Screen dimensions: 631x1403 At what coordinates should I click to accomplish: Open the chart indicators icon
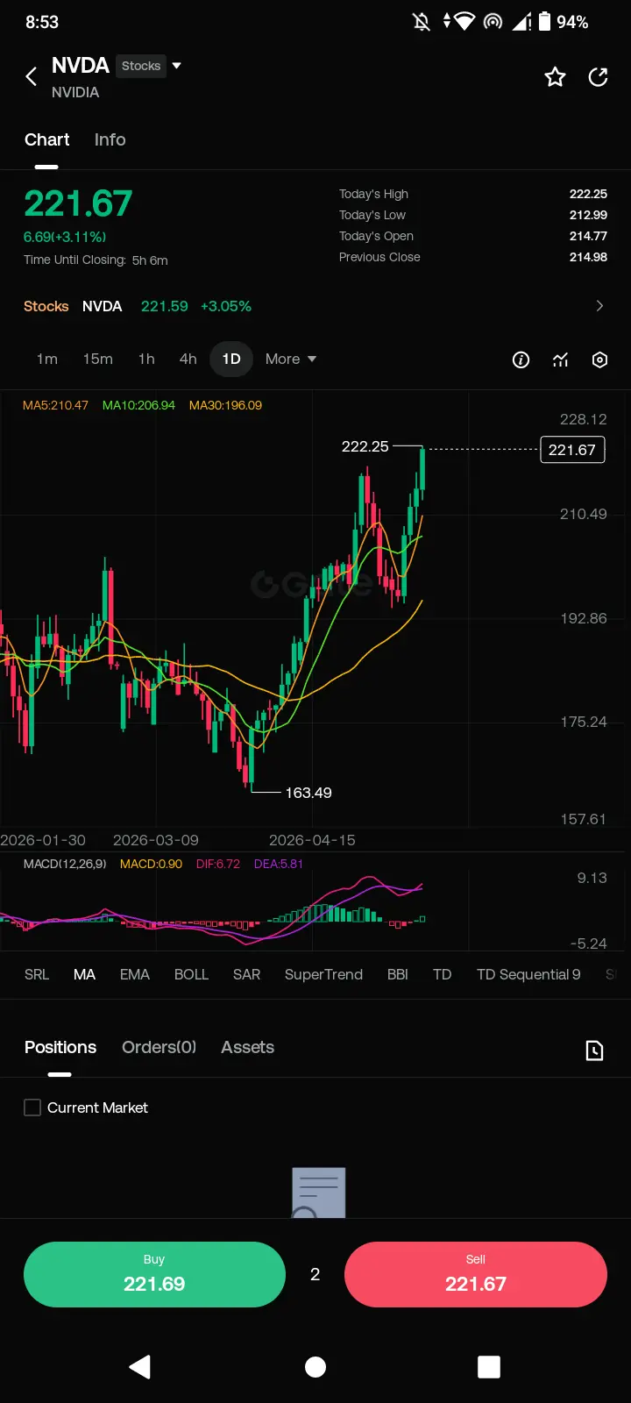tap(561, 360)
